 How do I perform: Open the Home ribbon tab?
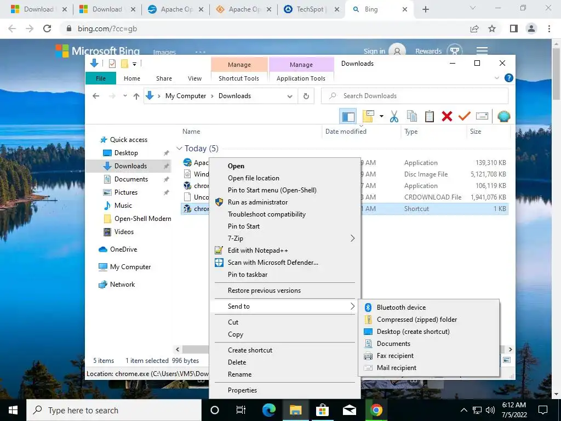(x=132, y=78)
